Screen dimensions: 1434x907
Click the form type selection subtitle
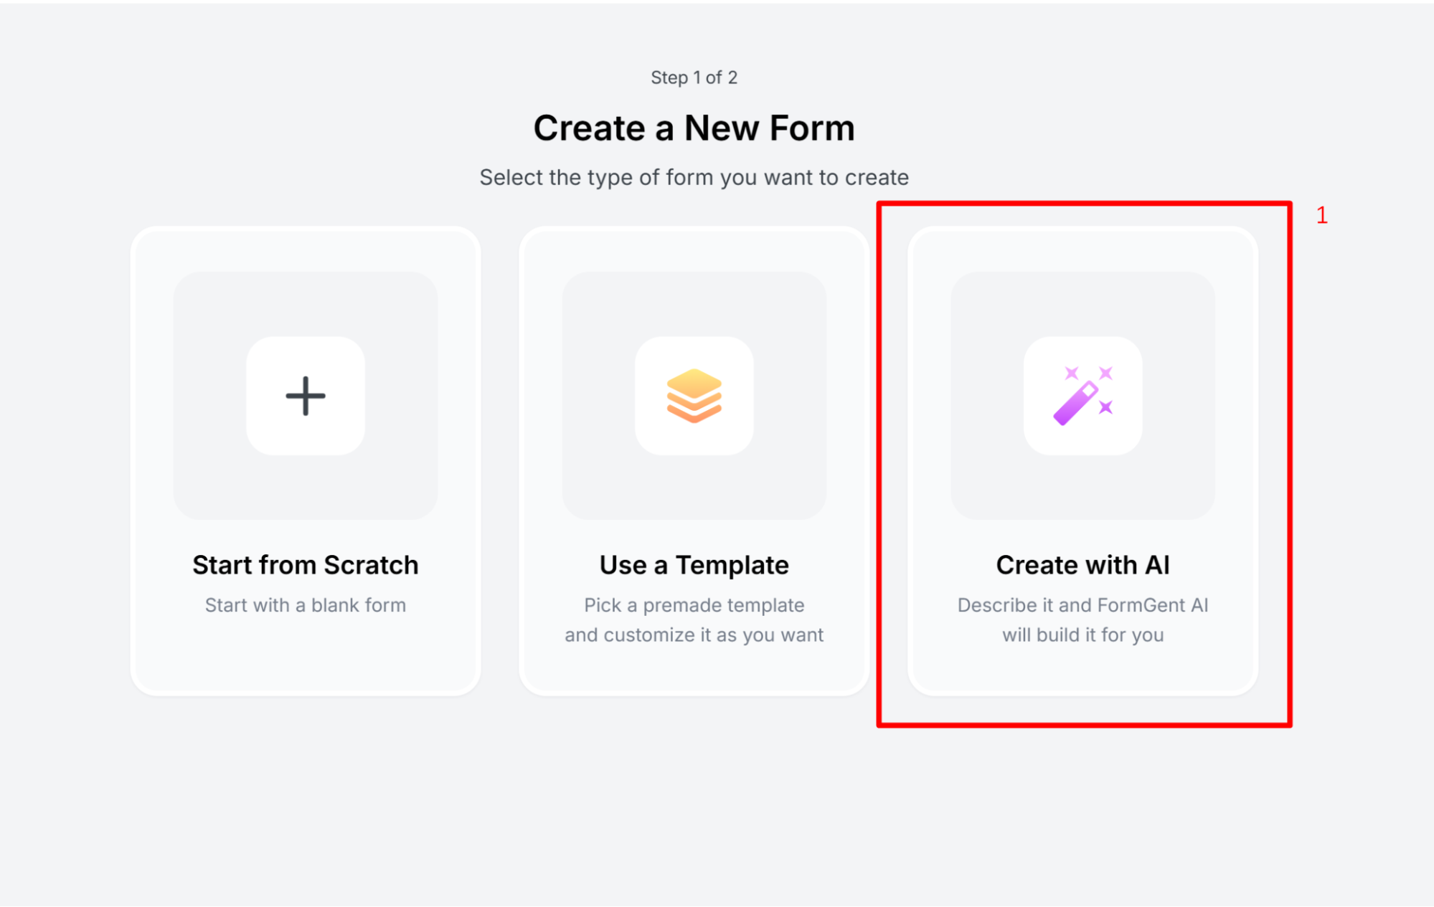[694, 176]
